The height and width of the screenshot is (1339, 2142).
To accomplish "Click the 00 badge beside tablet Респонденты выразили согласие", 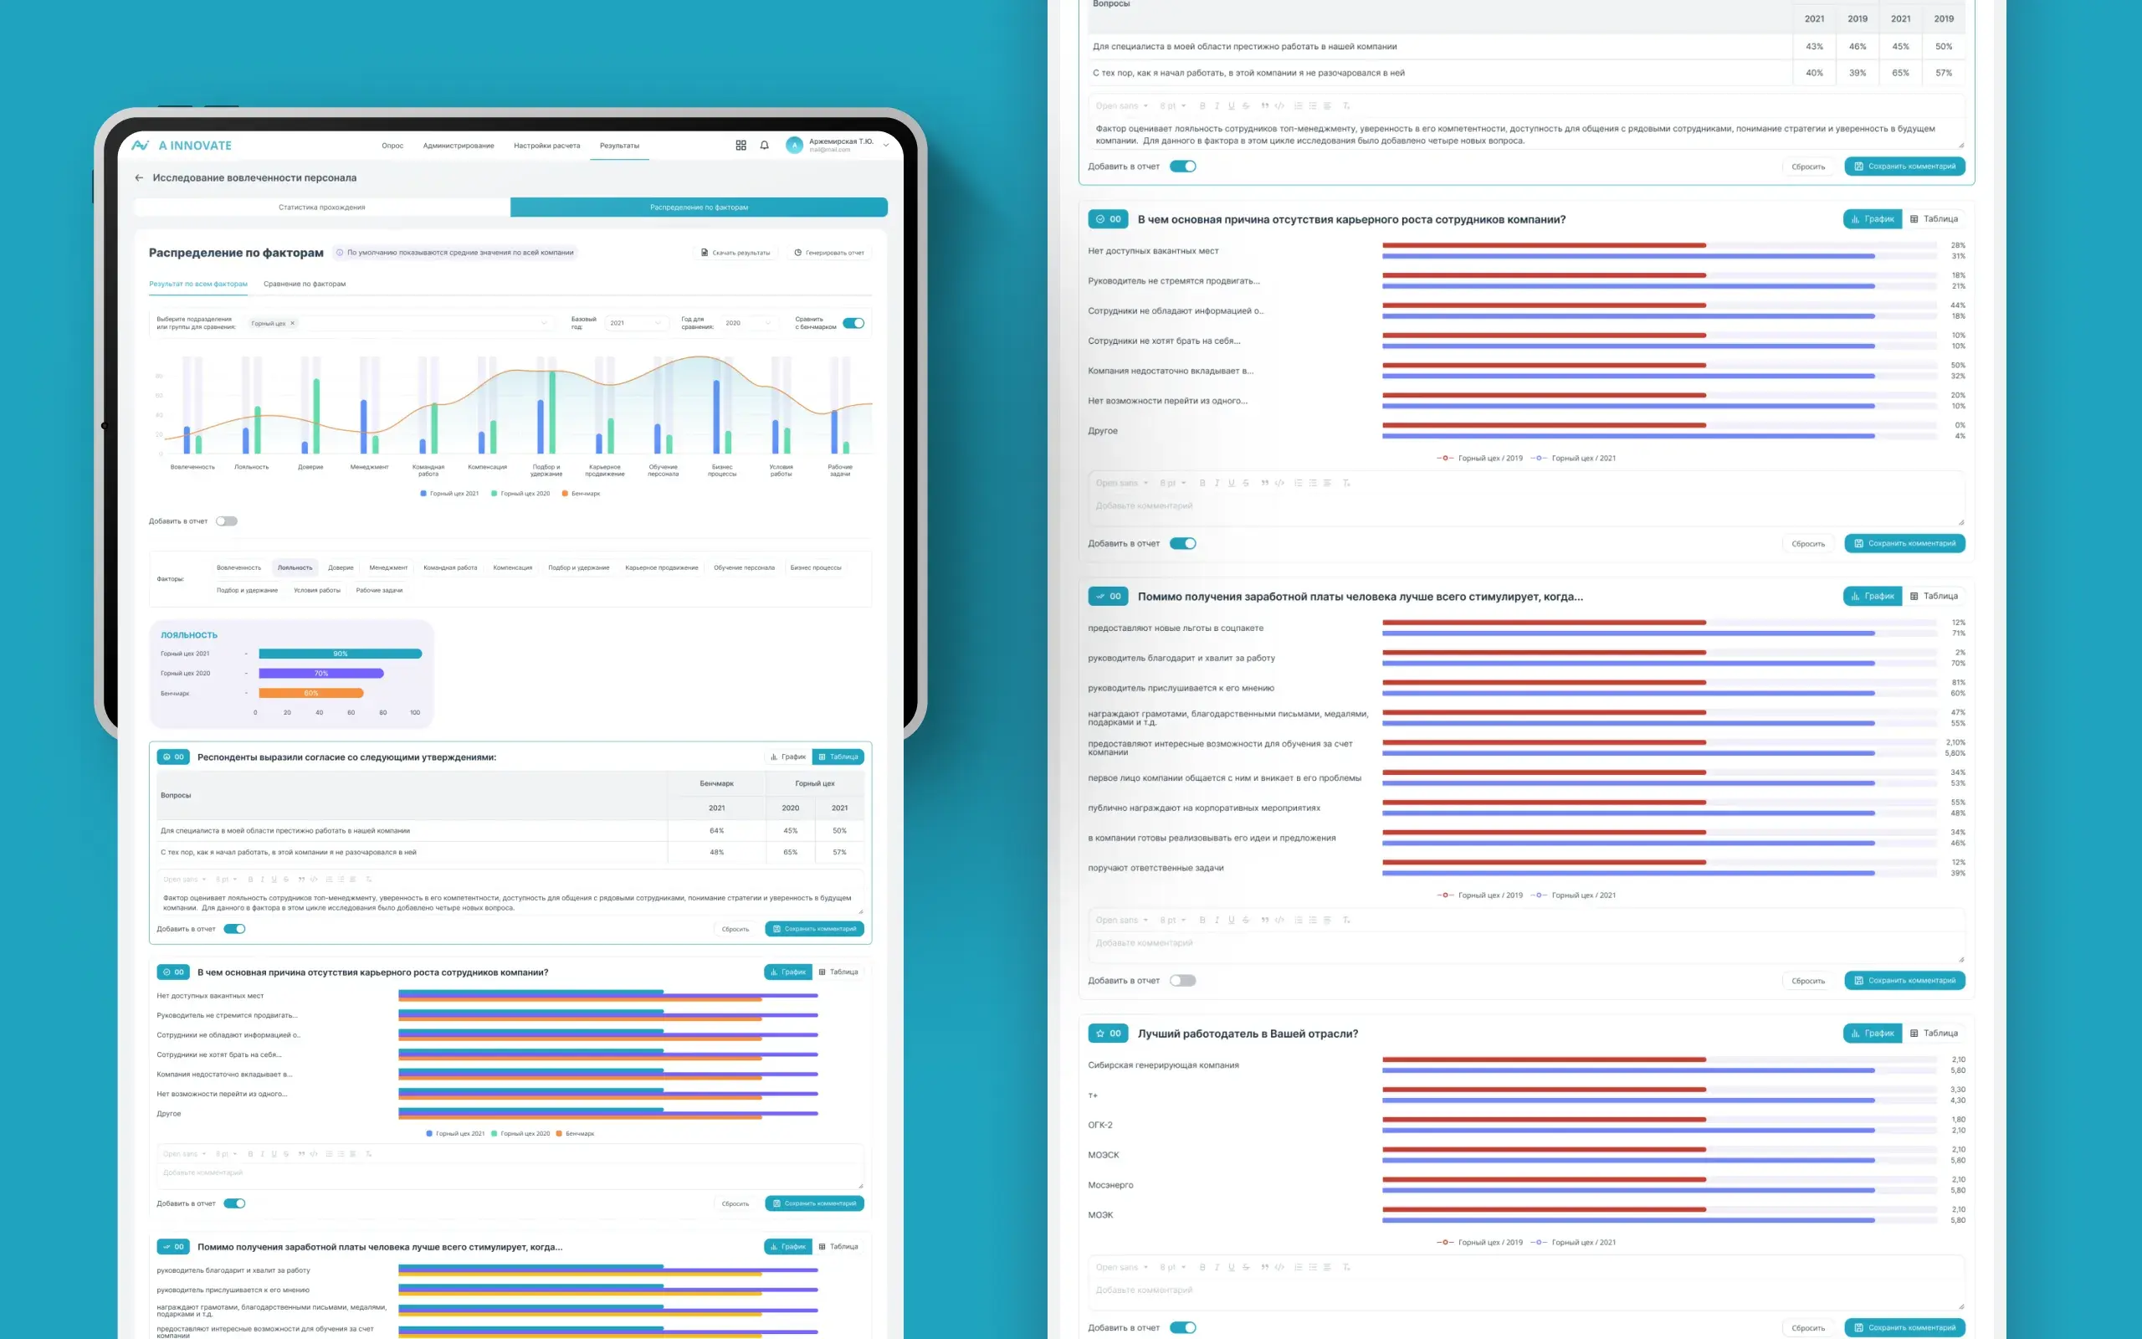I will (x=172, y=757).
